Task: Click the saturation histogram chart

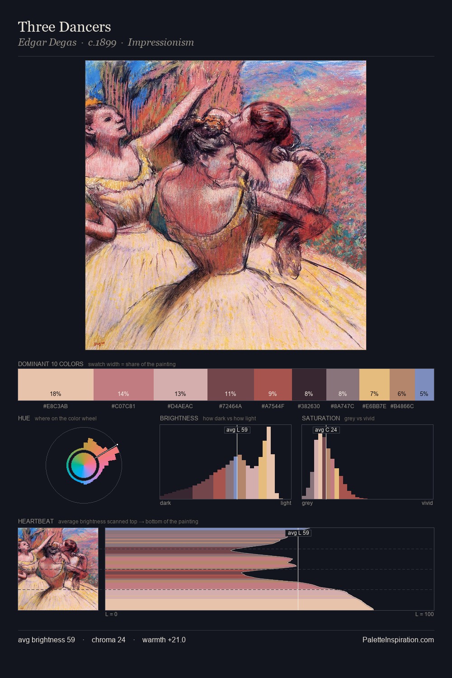Action: pyautogui.click(x=367, y=462)
